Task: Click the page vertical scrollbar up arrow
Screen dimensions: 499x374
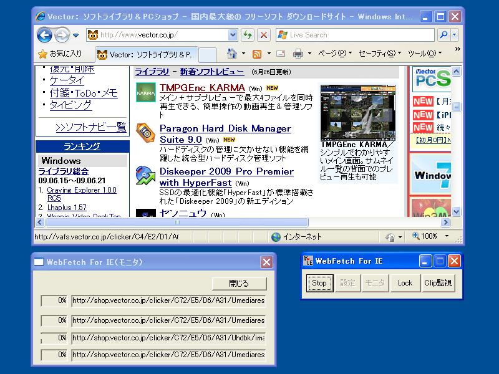Action: click(457, 71)
